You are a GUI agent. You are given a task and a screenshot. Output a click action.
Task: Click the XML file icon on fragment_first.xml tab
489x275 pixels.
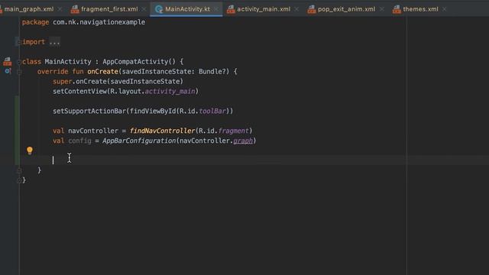click(75, 9)
